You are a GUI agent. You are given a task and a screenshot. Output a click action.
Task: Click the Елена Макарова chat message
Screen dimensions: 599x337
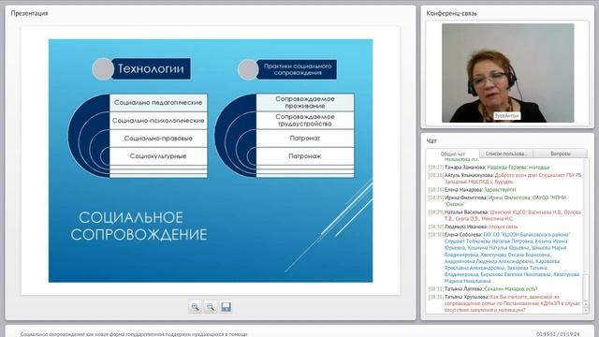(472, 190)
